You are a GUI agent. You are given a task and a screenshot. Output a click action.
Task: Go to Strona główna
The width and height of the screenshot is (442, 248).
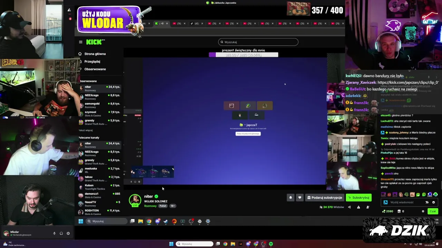point(92,54)
